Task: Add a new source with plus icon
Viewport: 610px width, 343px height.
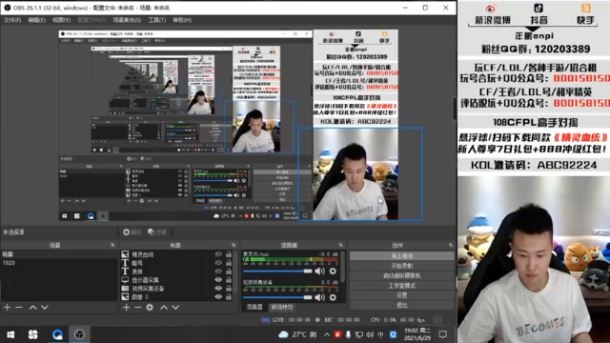Action: 126,307
